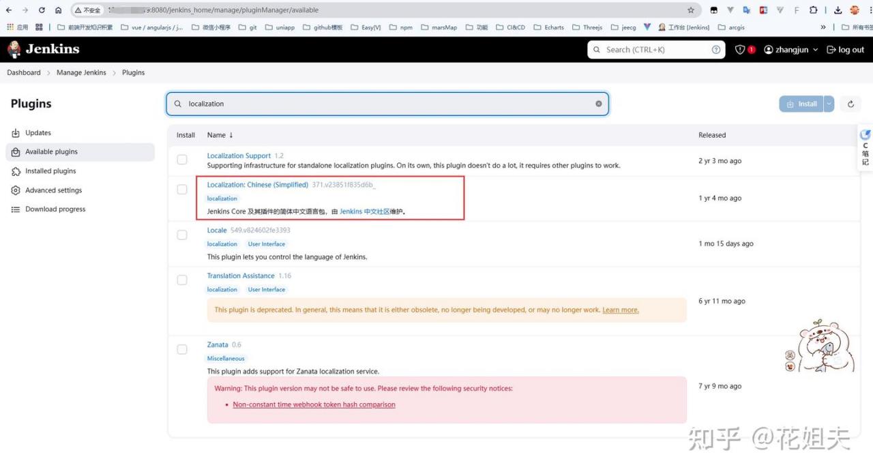The width and height of the screenshot is (873, 474).
Task: Open the arcgis bookmark folder
Action: click(x=731, y=27)
